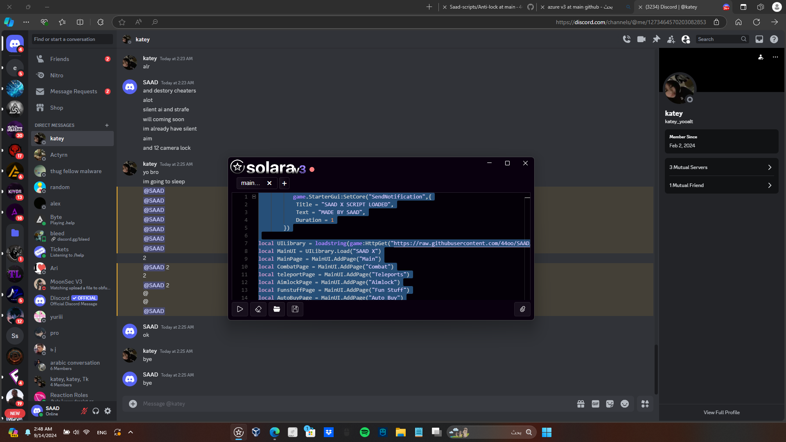
Task: Start a video call with katey
Action: (x=641, y=39)
